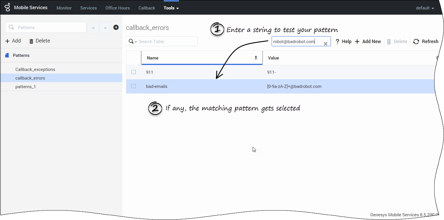
Task: Click the callback_errors page heading
Action: [147, 28]
